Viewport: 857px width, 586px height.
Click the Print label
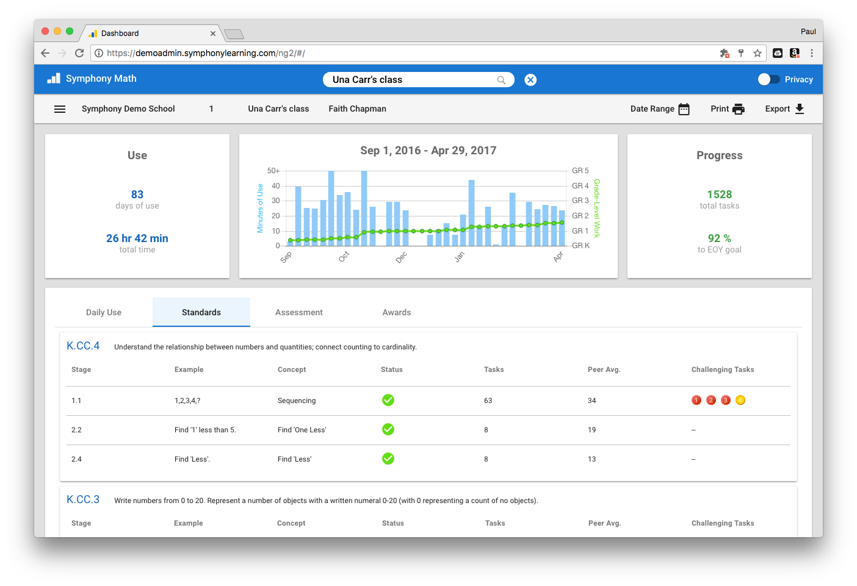point(720,109)
